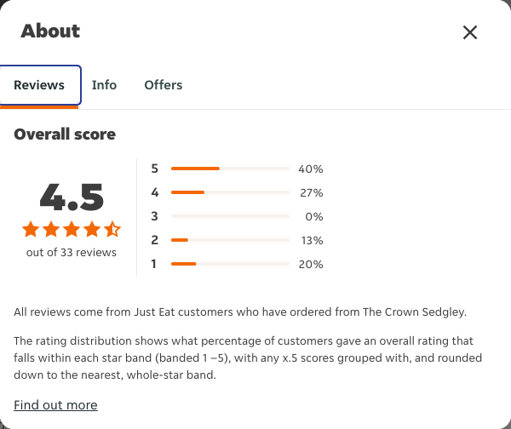Screen dimensions: 511x429
Task: Click the large 4.5 overall score
Action: 72,197
